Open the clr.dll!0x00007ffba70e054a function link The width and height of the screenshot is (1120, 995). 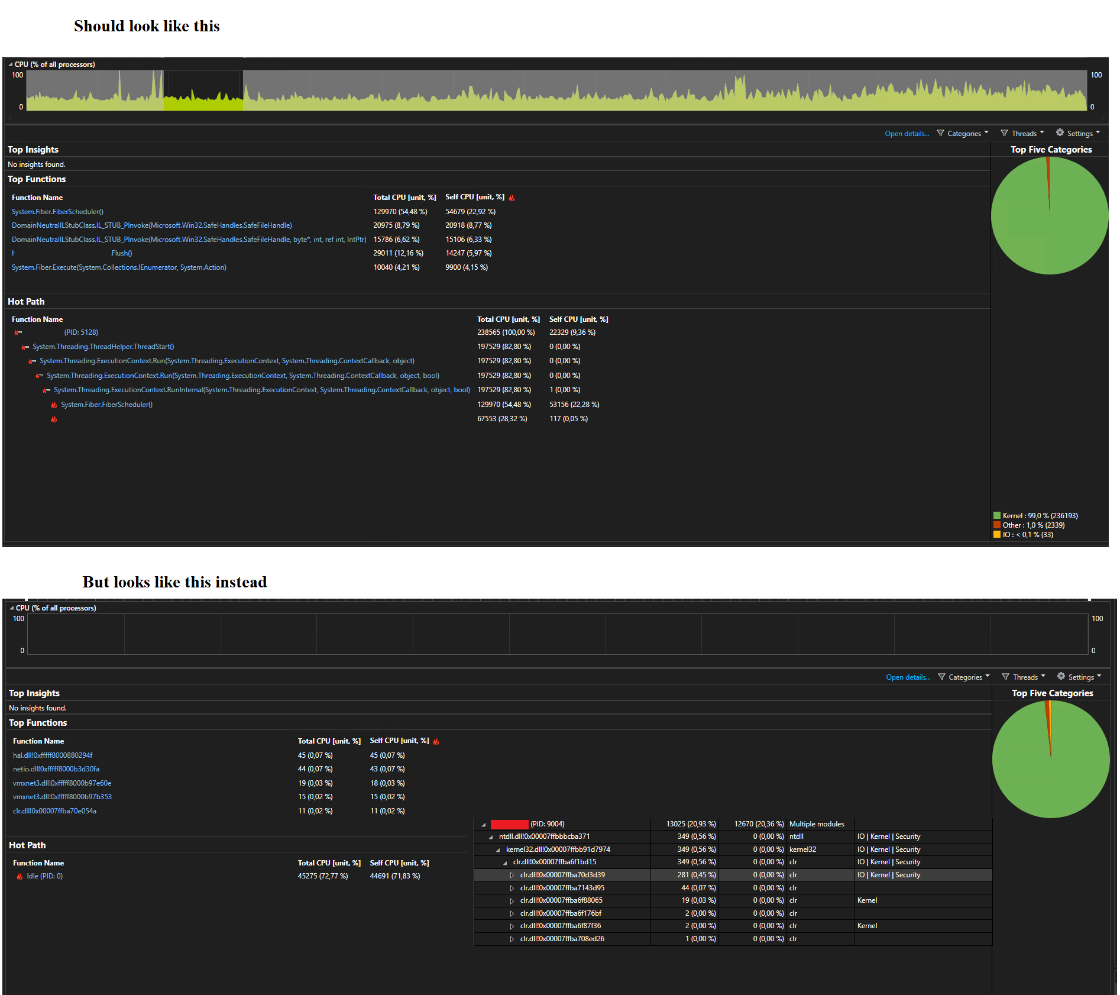tap(54, 811)
